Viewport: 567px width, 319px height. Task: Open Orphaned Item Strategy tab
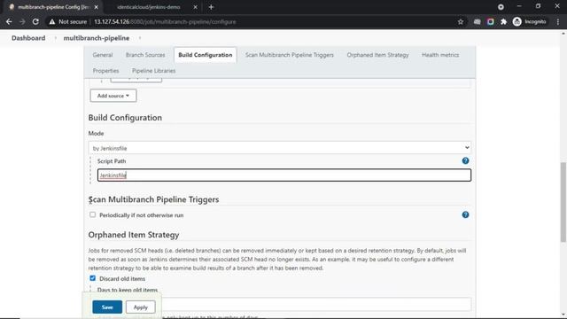click(x=377, y=55)
